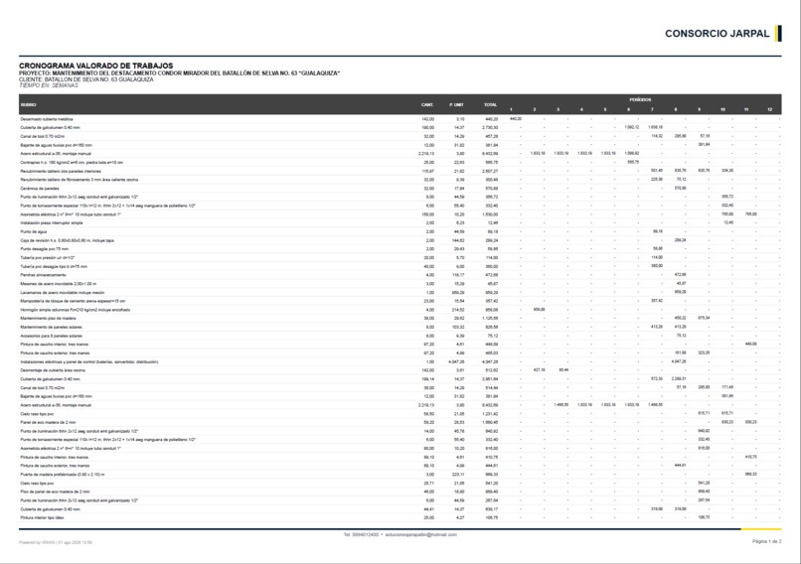
Task: Select Instalaciones eléctricas y panel de control row
Action: [x=400, y=361]
